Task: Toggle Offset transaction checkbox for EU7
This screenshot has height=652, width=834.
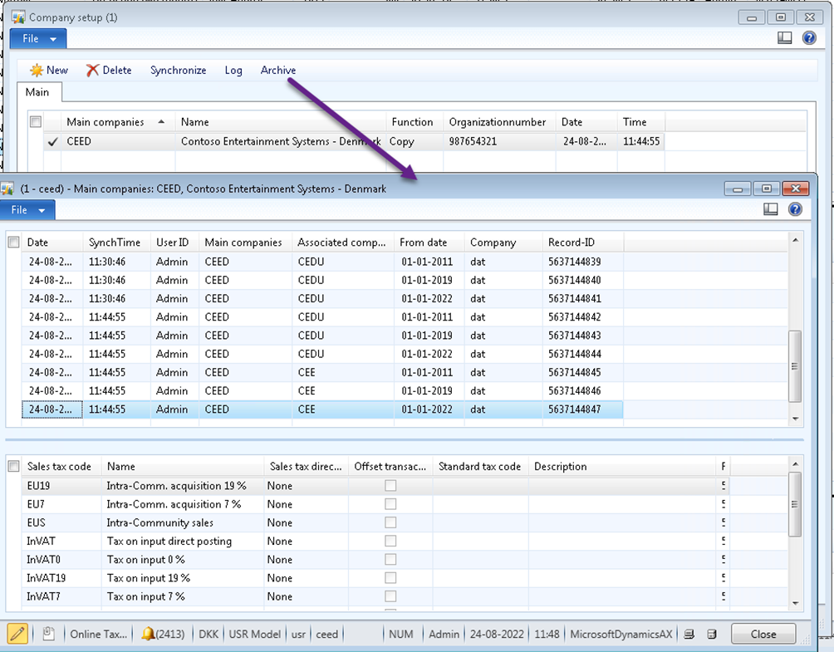Action: click(x=390, y=504)
